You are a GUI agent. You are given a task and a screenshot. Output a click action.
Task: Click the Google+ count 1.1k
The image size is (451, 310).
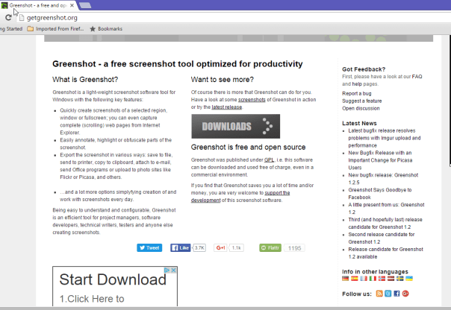237,247
